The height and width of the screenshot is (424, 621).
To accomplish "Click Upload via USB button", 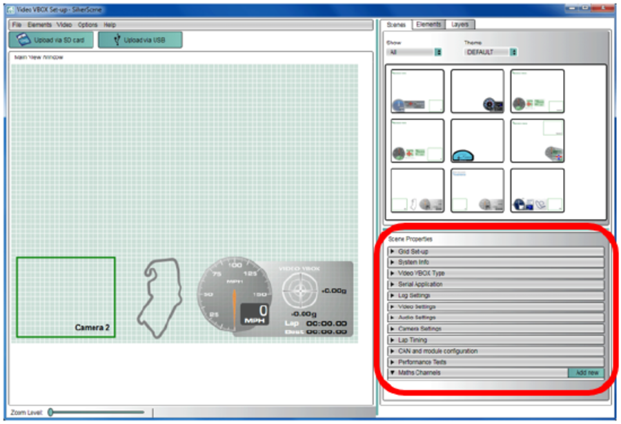I will pos(140,40).
